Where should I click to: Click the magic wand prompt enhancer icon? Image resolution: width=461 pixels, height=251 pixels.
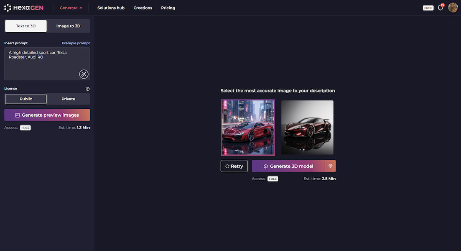(x=84, y=74)
